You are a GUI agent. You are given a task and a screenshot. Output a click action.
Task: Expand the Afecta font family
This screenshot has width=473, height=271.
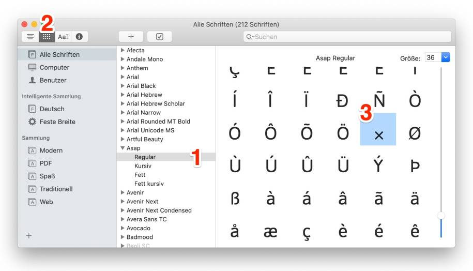(x=123, y=50)
